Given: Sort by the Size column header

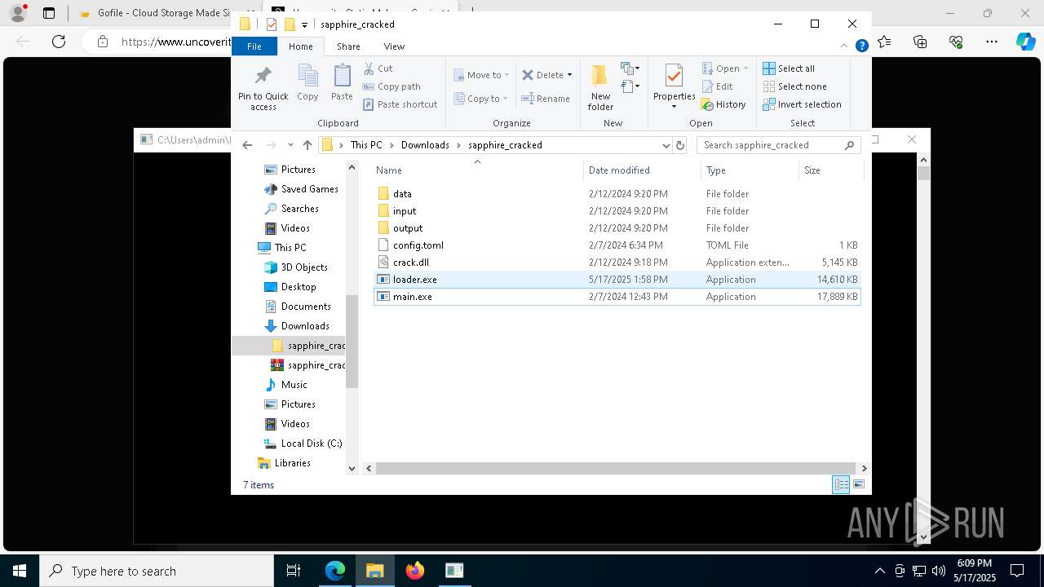Looking at the screenshot, I should (830, 170).
